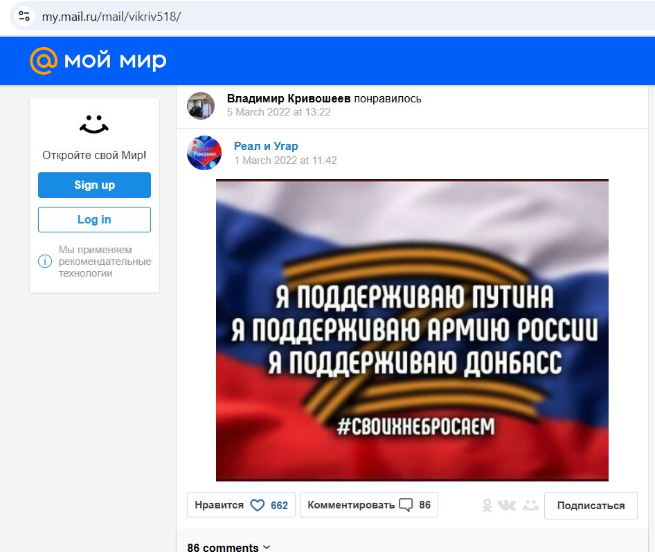Click the Sign up button

pyautogui.click(x=94, y=185)
